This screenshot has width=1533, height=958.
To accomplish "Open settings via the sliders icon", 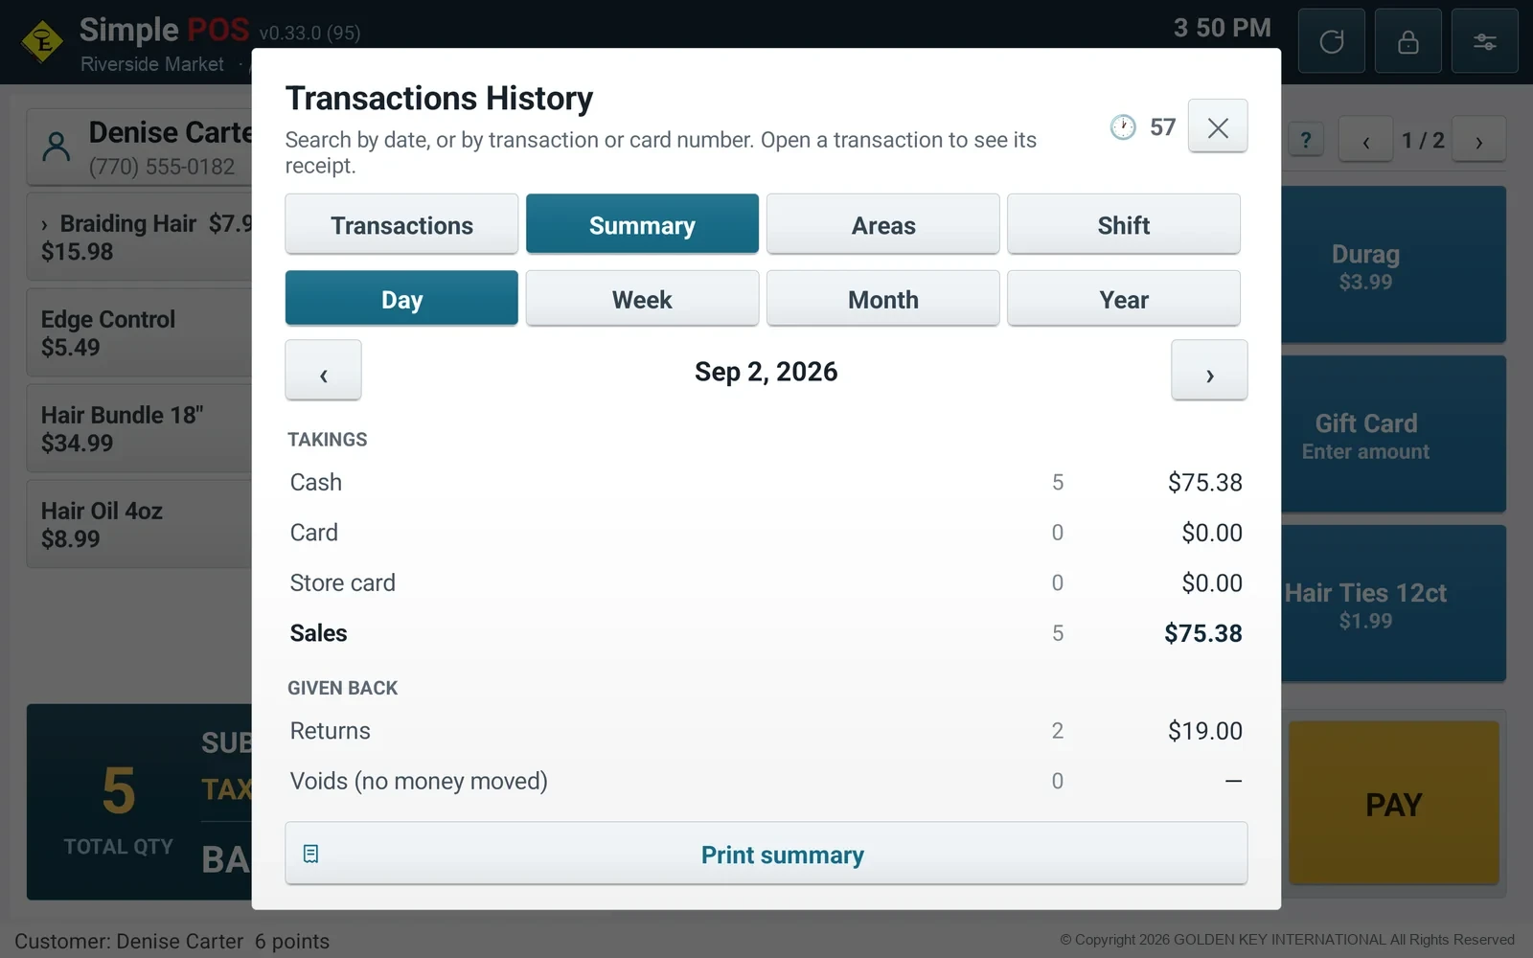I will click(1484, 41).
